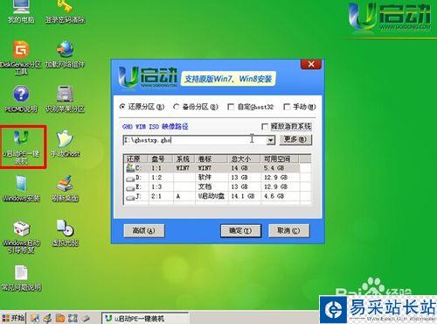Viewport: 437px width, 324px height.
Task: Click the 卷标 column header
Action: [x=211, y=159]
